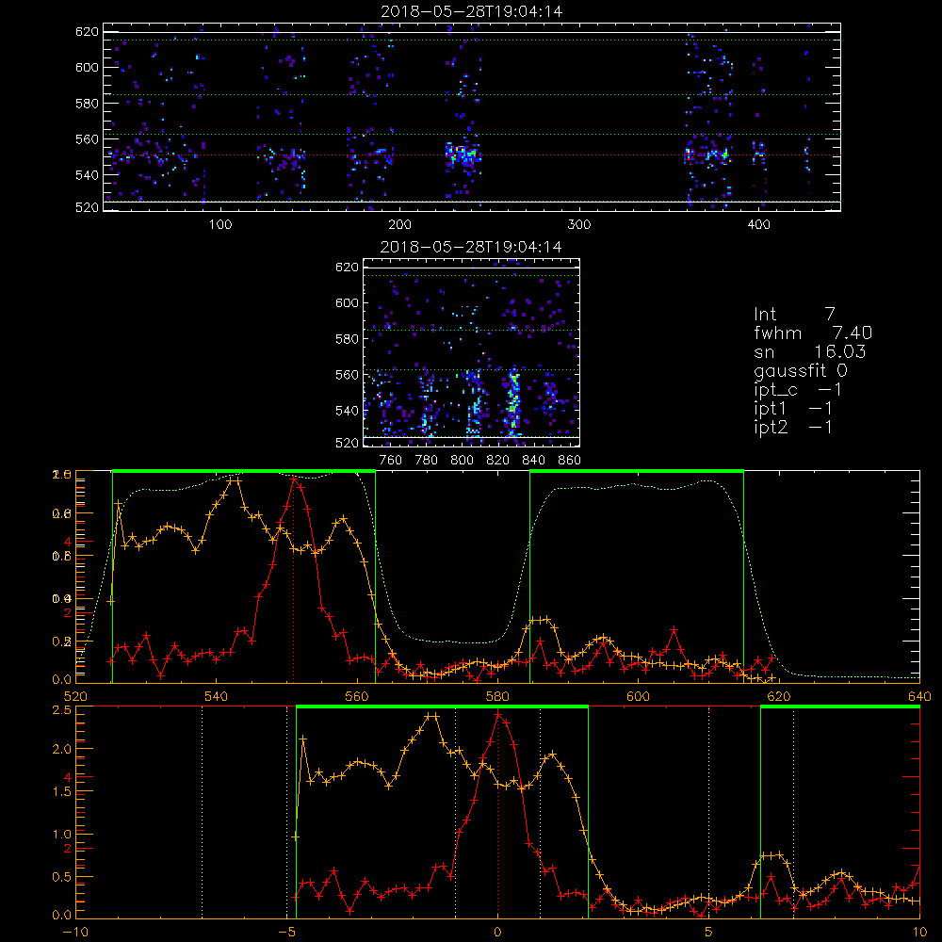Click x-axis label 860 on middle image
This screenshot has height=942, width=942.
570,461
